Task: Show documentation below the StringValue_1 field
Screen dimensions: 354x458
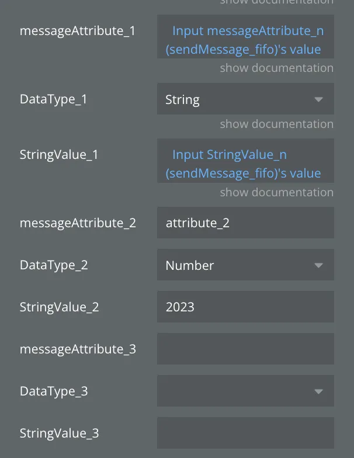Action: tap(276, 193)
